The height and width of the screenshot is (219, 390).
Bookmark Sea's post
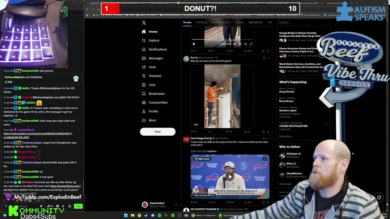point(263,132)
